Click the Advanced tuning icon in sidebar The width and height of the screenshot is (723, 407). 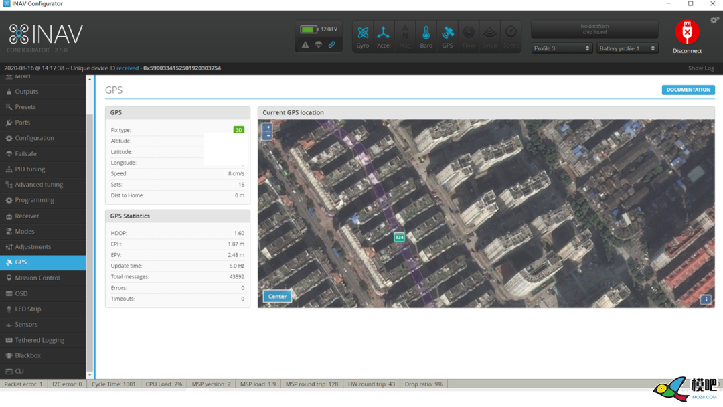coord(9,185)
